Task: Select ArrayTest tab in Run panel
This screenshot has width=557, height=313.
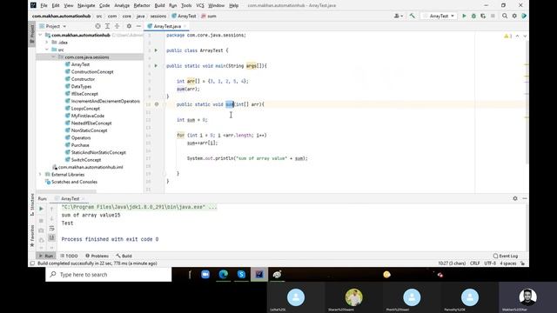Action: click(x=70, y=199)
